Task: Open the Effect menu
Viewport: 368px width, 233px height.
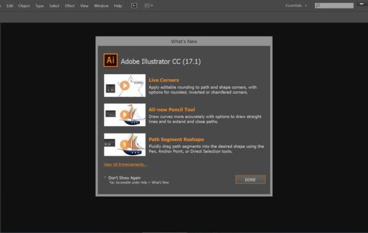Action: click(x=70, y=6)
